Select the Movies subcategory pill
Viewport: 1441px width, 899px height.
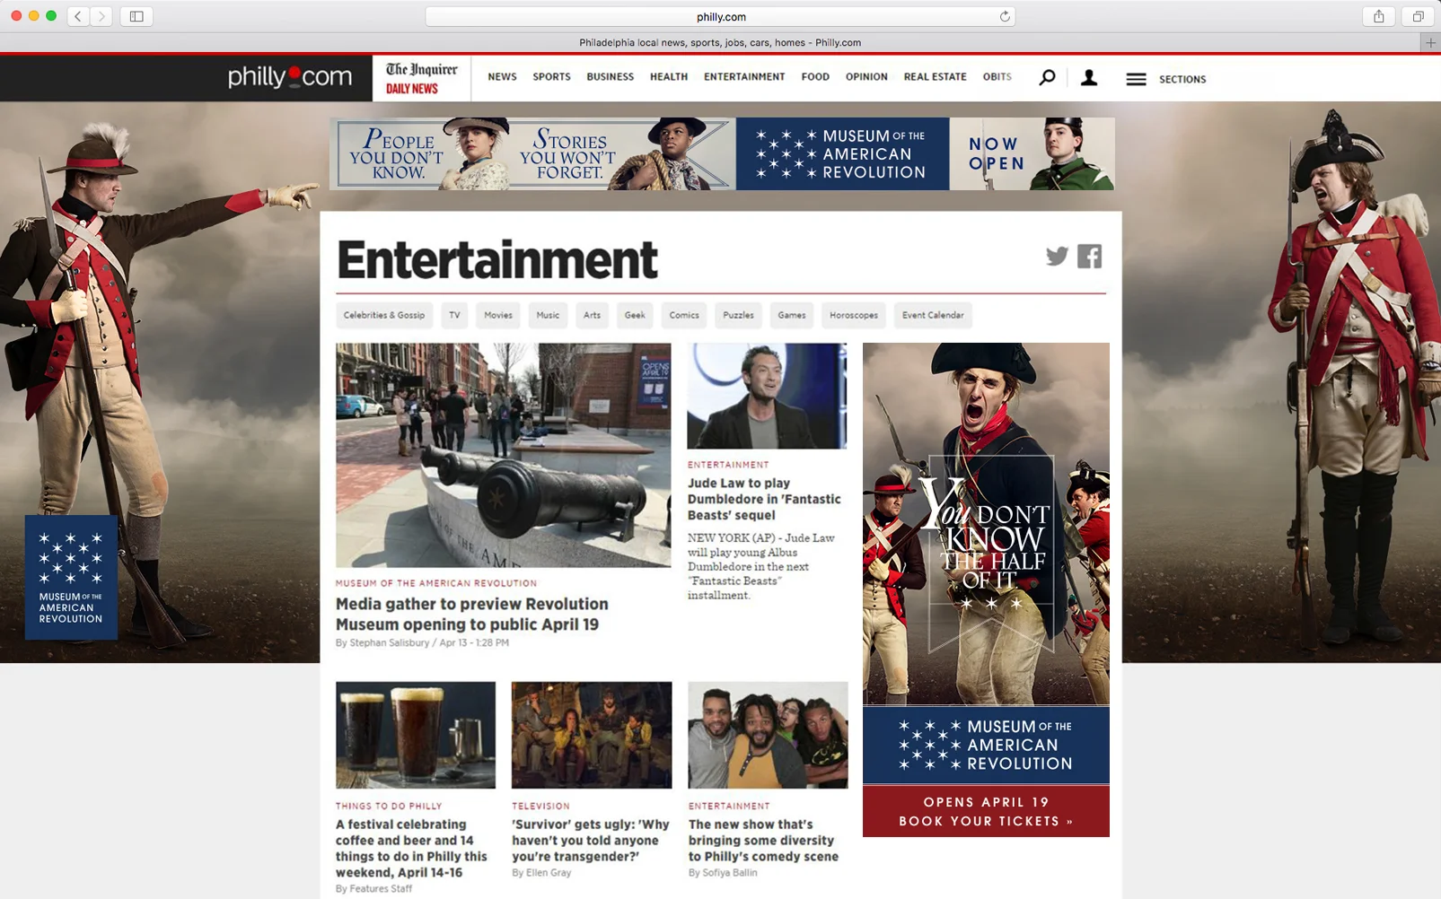pos(498,315)
